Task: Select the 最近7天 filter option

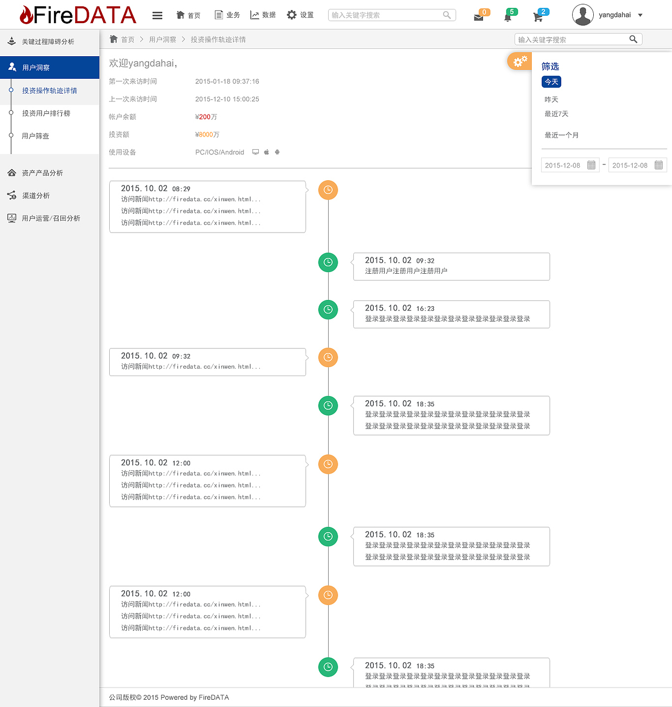Action: 556,113
